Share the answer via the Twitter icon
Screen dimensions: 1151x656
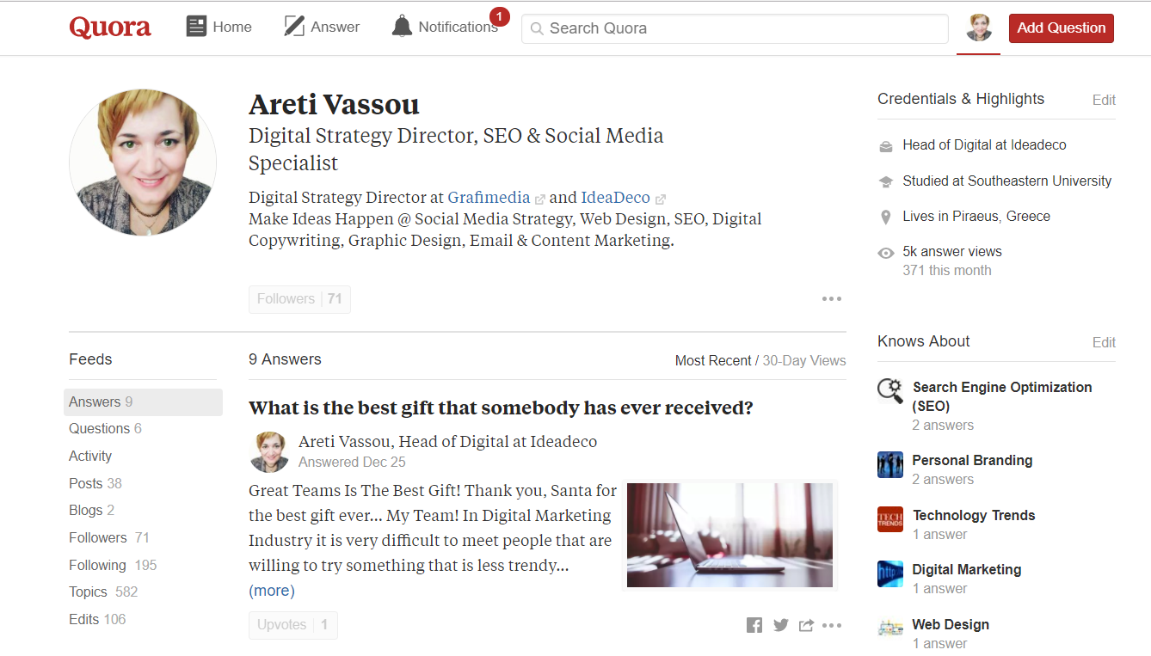point(780,625)
